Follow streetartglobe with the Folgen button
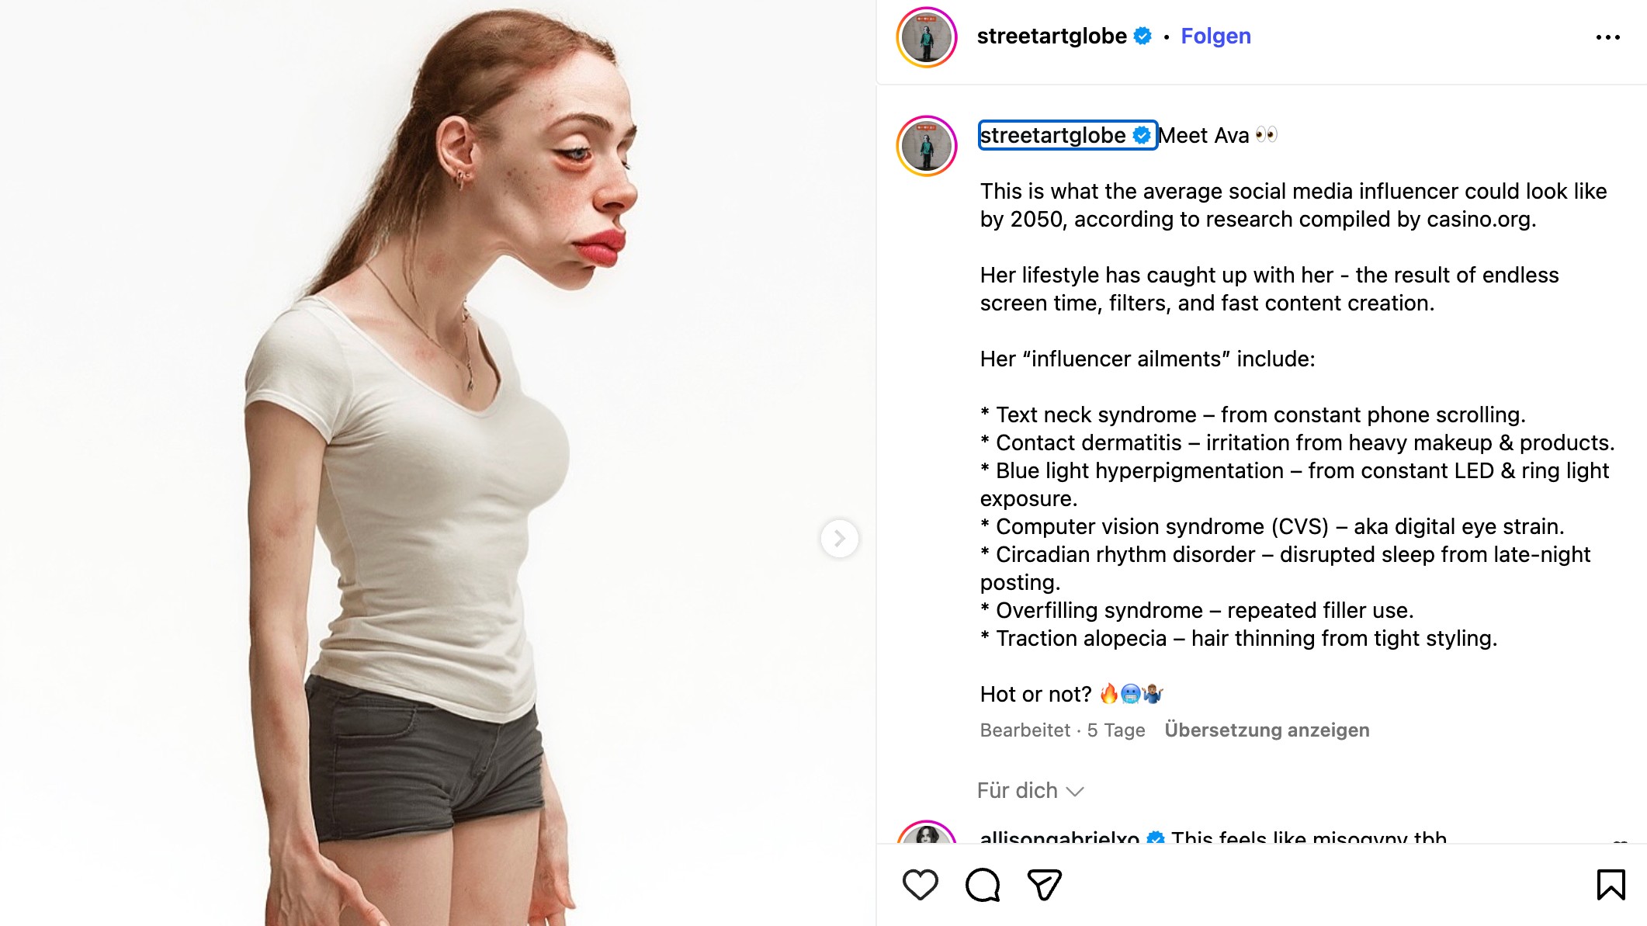 [x=1215, y=36]
